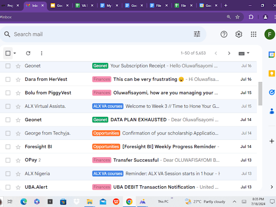Image resolution: width=276 pixels, height=207 pixels.
Task: Open browser extensions puzzle icon
Action: tap(251, 17)
